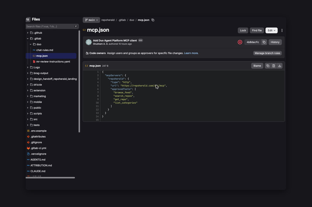The image size is (312, 207).
Task: Click the .gitattributes git icon
Action: [28, 137]
